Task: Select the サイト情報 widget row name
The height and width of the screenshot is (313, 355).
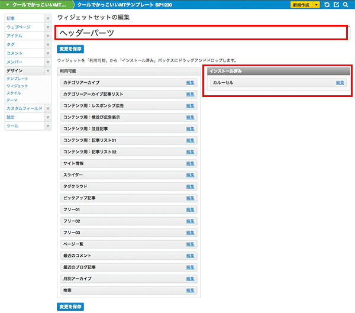Action: [x=73, y=163]
